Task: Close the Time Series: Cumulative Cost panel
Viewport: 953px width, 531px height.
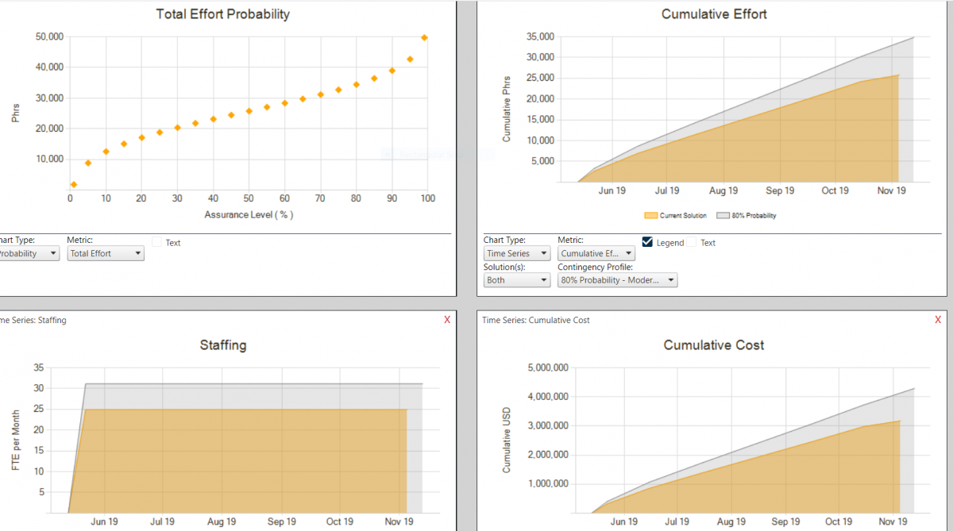Action: click(936, 319)
